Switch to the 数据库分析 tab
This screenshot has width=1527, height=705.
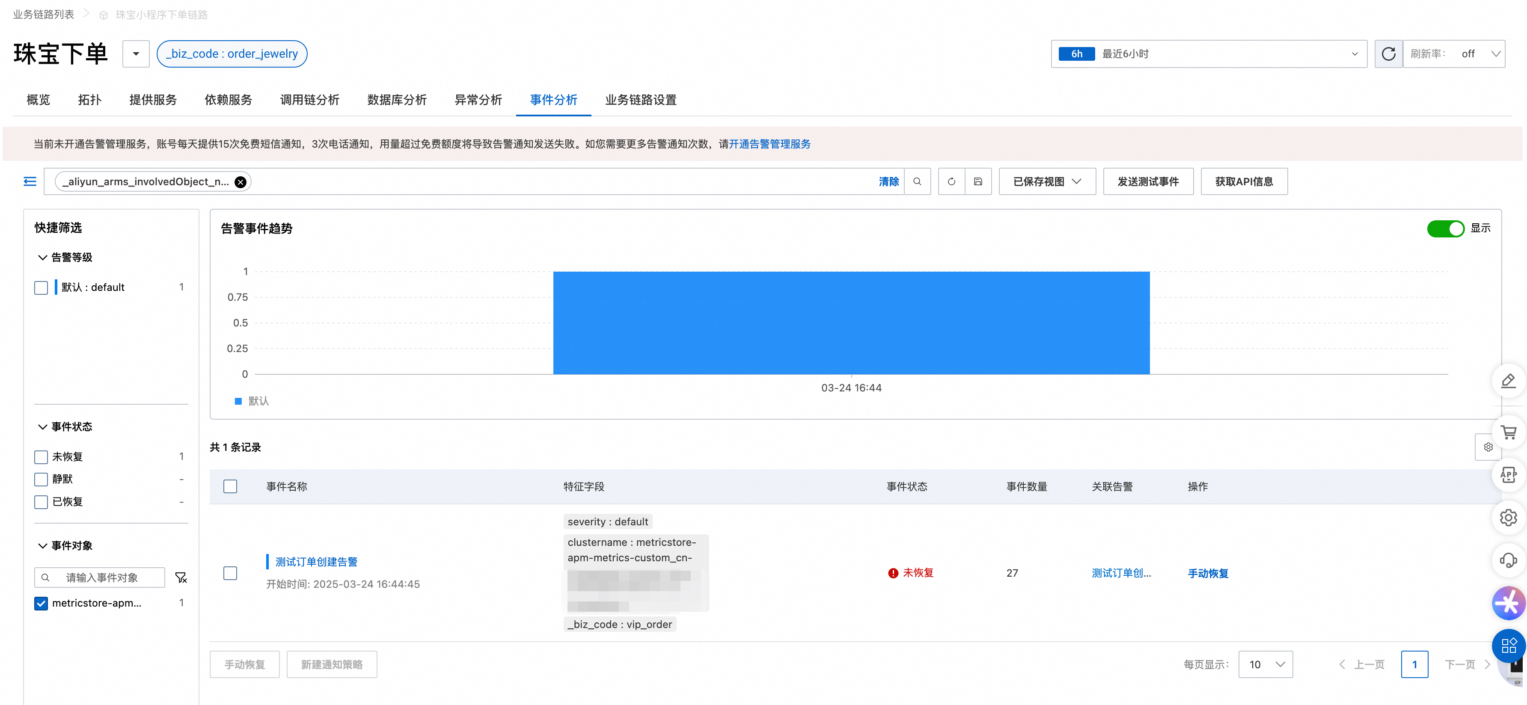(397, 100)
